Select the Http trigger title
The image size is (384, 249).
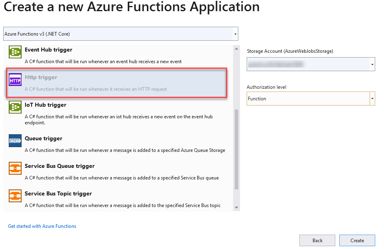pyautogui.click(x=41, y=77)
